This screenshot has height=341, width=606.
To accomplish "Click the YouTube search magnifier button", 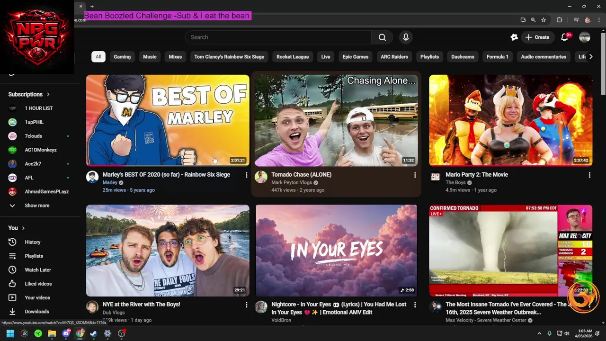I will [x=382, y=37].
